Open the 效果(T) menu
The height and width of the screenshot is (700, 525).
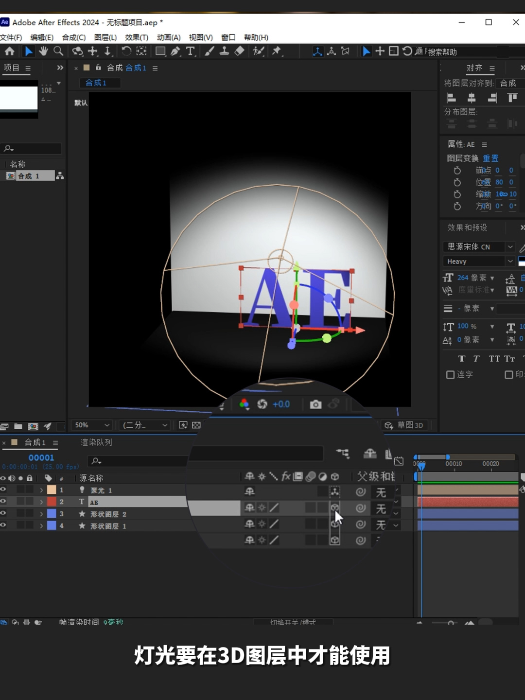pyautogui.click(x=137, y=37)
